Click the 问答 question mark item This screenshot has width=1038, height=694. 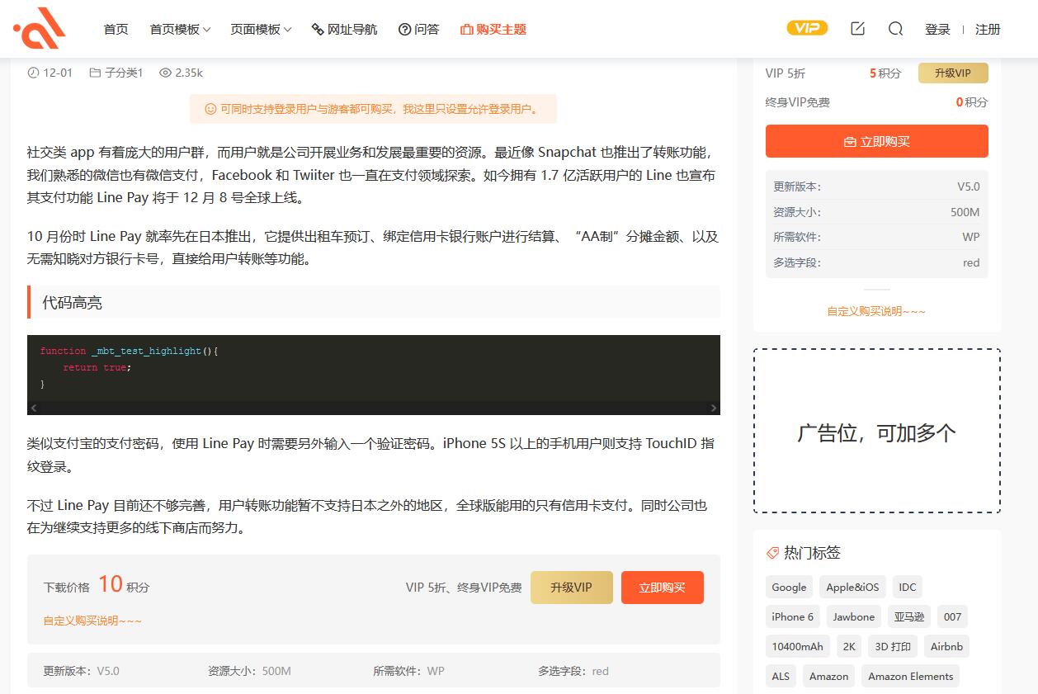coord(418,29)
